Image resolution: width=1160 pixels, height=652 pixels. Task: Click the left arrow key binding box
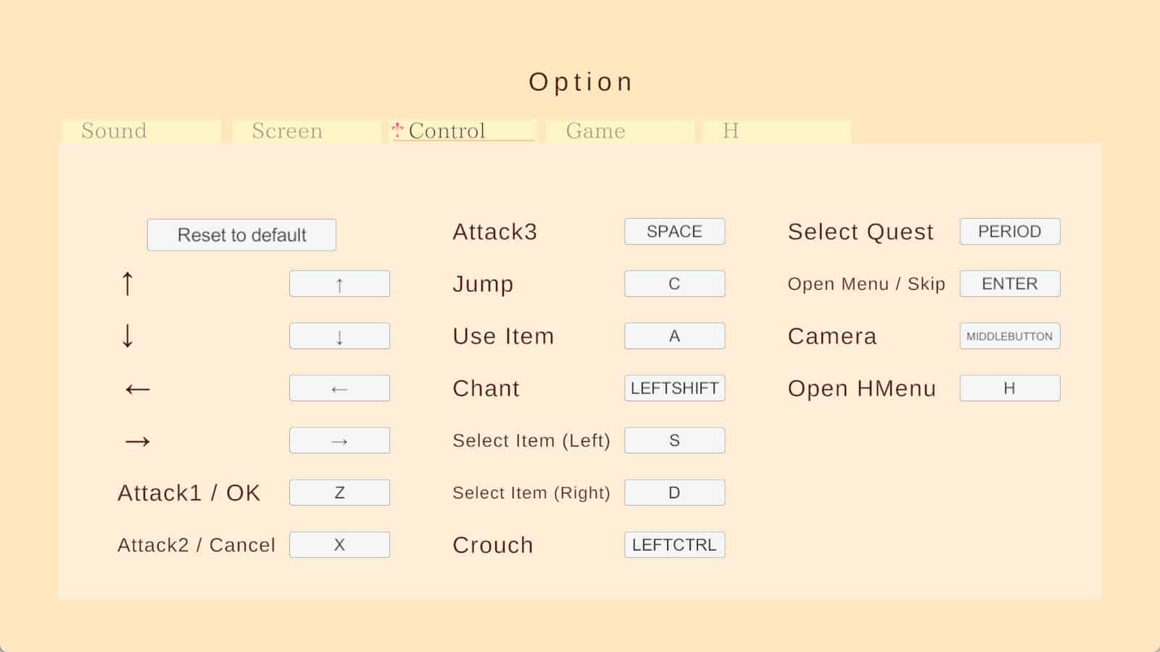tap(339, 388)
